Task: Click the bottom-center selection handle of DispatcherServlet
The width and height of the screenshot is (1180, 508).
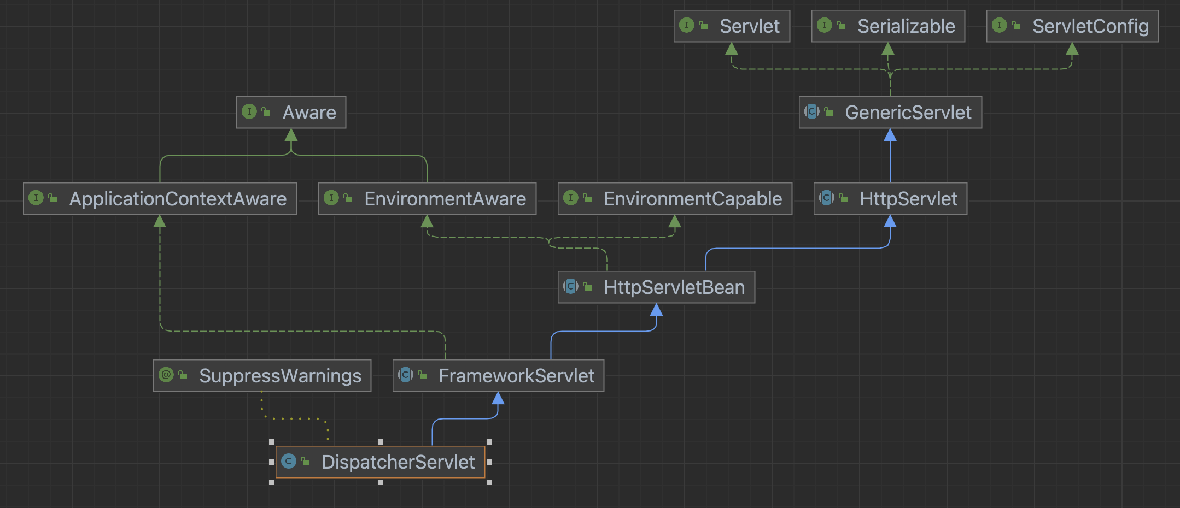Action: point(381,482)
